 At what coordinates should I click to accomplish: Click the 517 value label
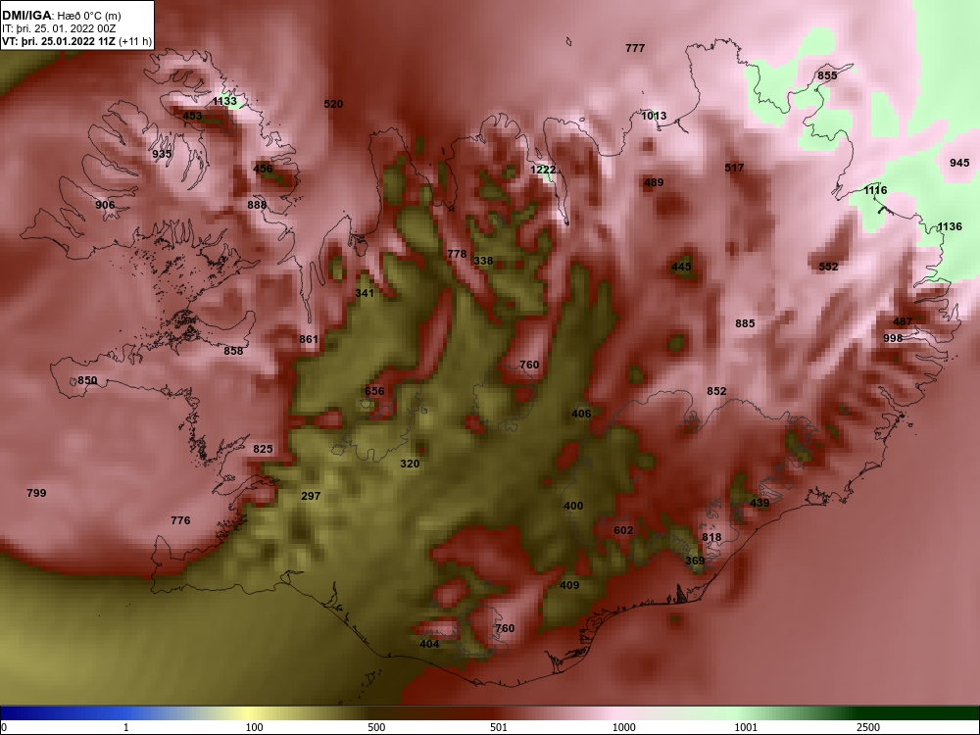(734, 168)
